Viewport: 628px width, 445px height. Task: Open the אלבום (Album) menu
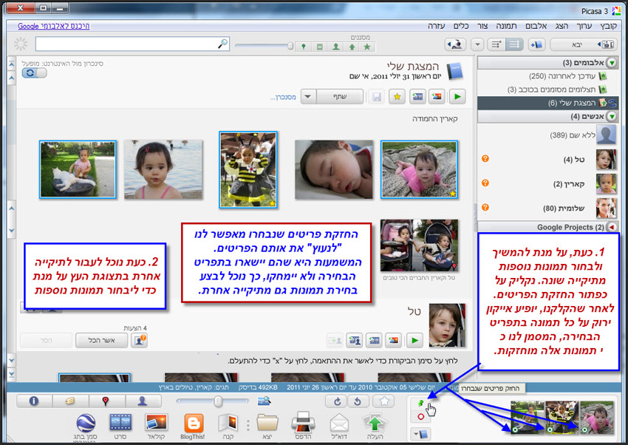(x=536, y=26)
